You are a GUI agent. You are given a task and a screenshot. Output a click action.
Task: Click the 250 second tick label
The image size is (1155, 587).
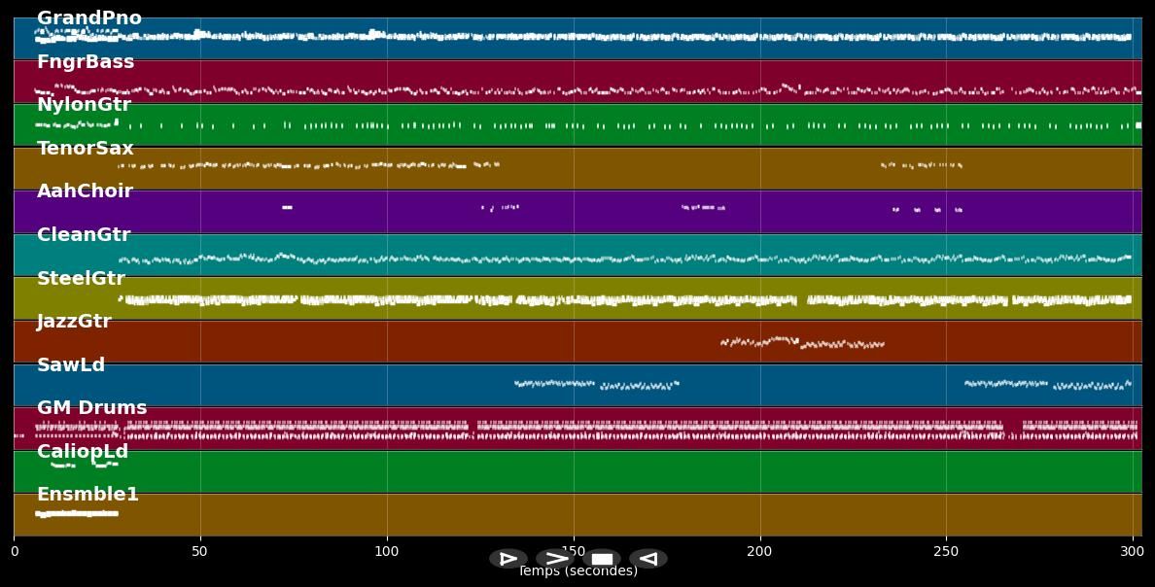[946, 552]
